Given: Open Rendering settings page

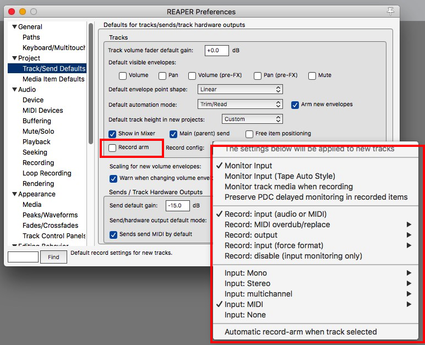Looking at the screenshot, I should click(38, 184).
